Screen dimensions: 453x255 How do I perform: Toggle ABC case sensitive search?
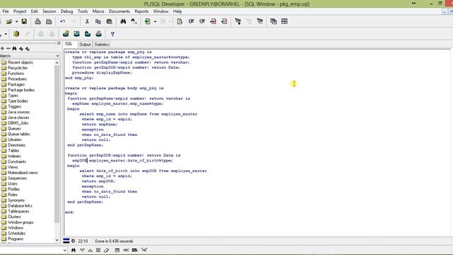tap(126, 250)
